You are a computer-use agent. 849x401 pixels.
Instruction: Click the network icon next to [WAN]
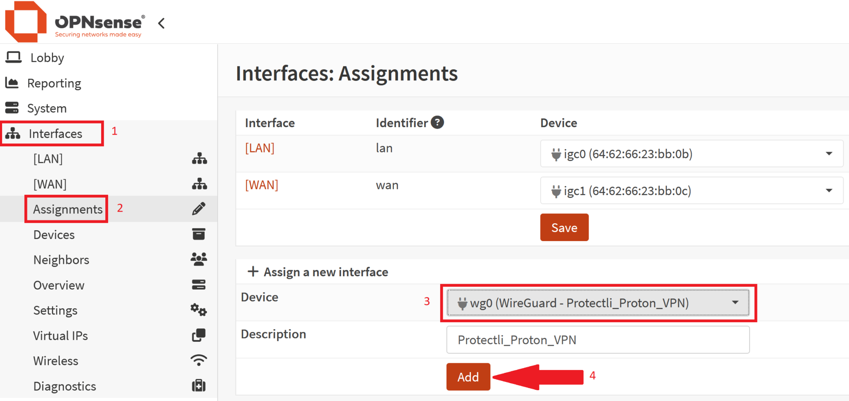pos(200,184)
